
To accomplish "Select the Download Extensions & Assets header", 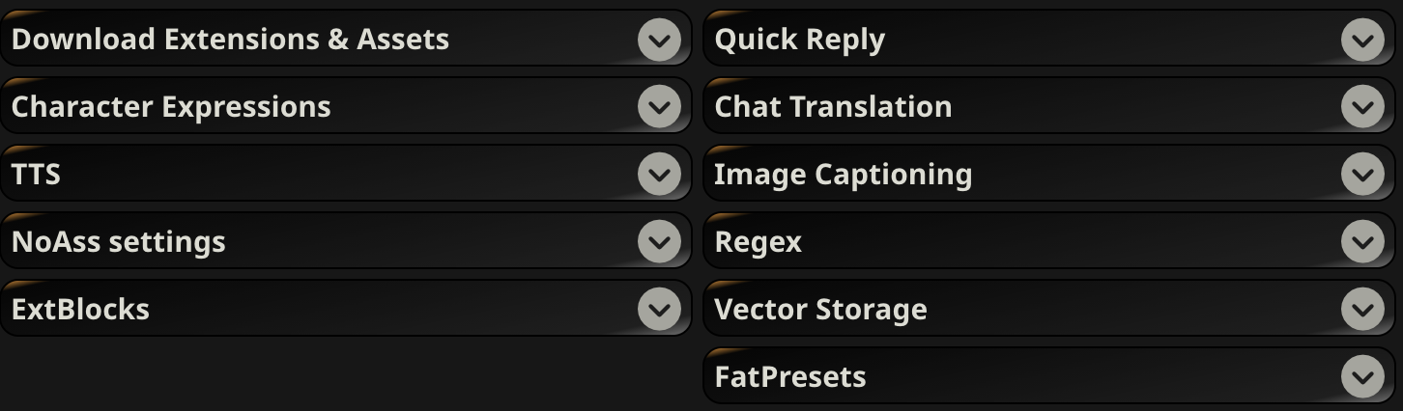I will coord(230,40).
